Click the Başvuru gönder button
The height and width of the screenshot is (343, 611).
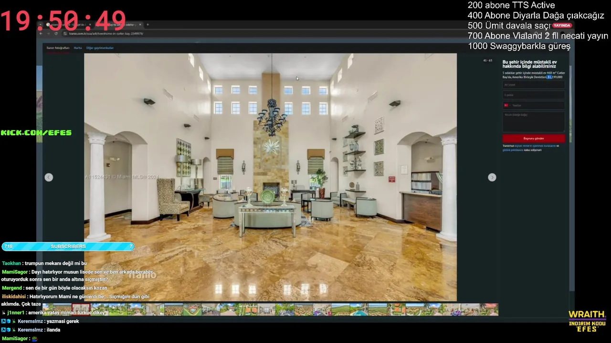(534, 138)
